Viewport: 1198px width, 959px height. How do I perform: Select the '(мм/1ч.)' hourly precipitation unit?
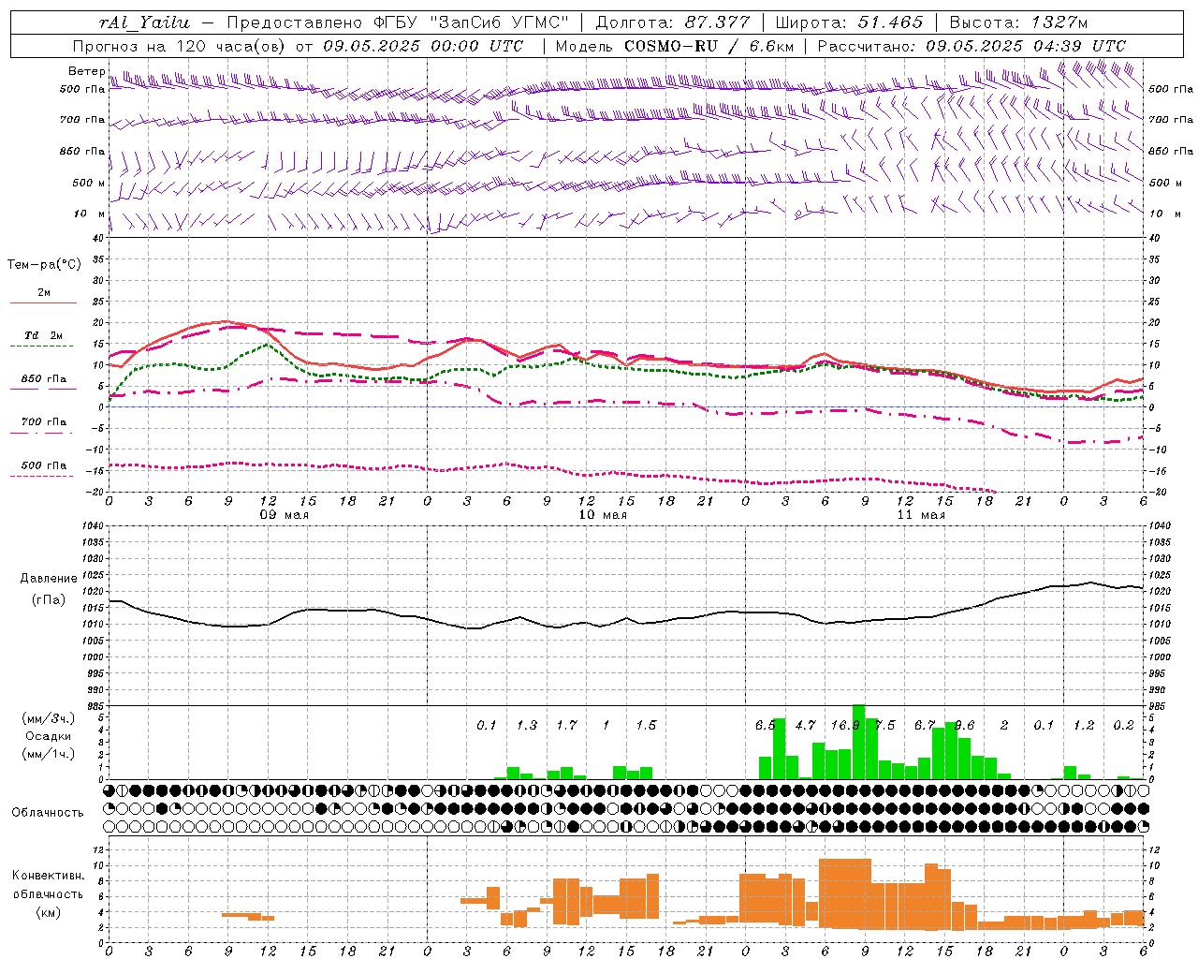click(x=48, y=753)
